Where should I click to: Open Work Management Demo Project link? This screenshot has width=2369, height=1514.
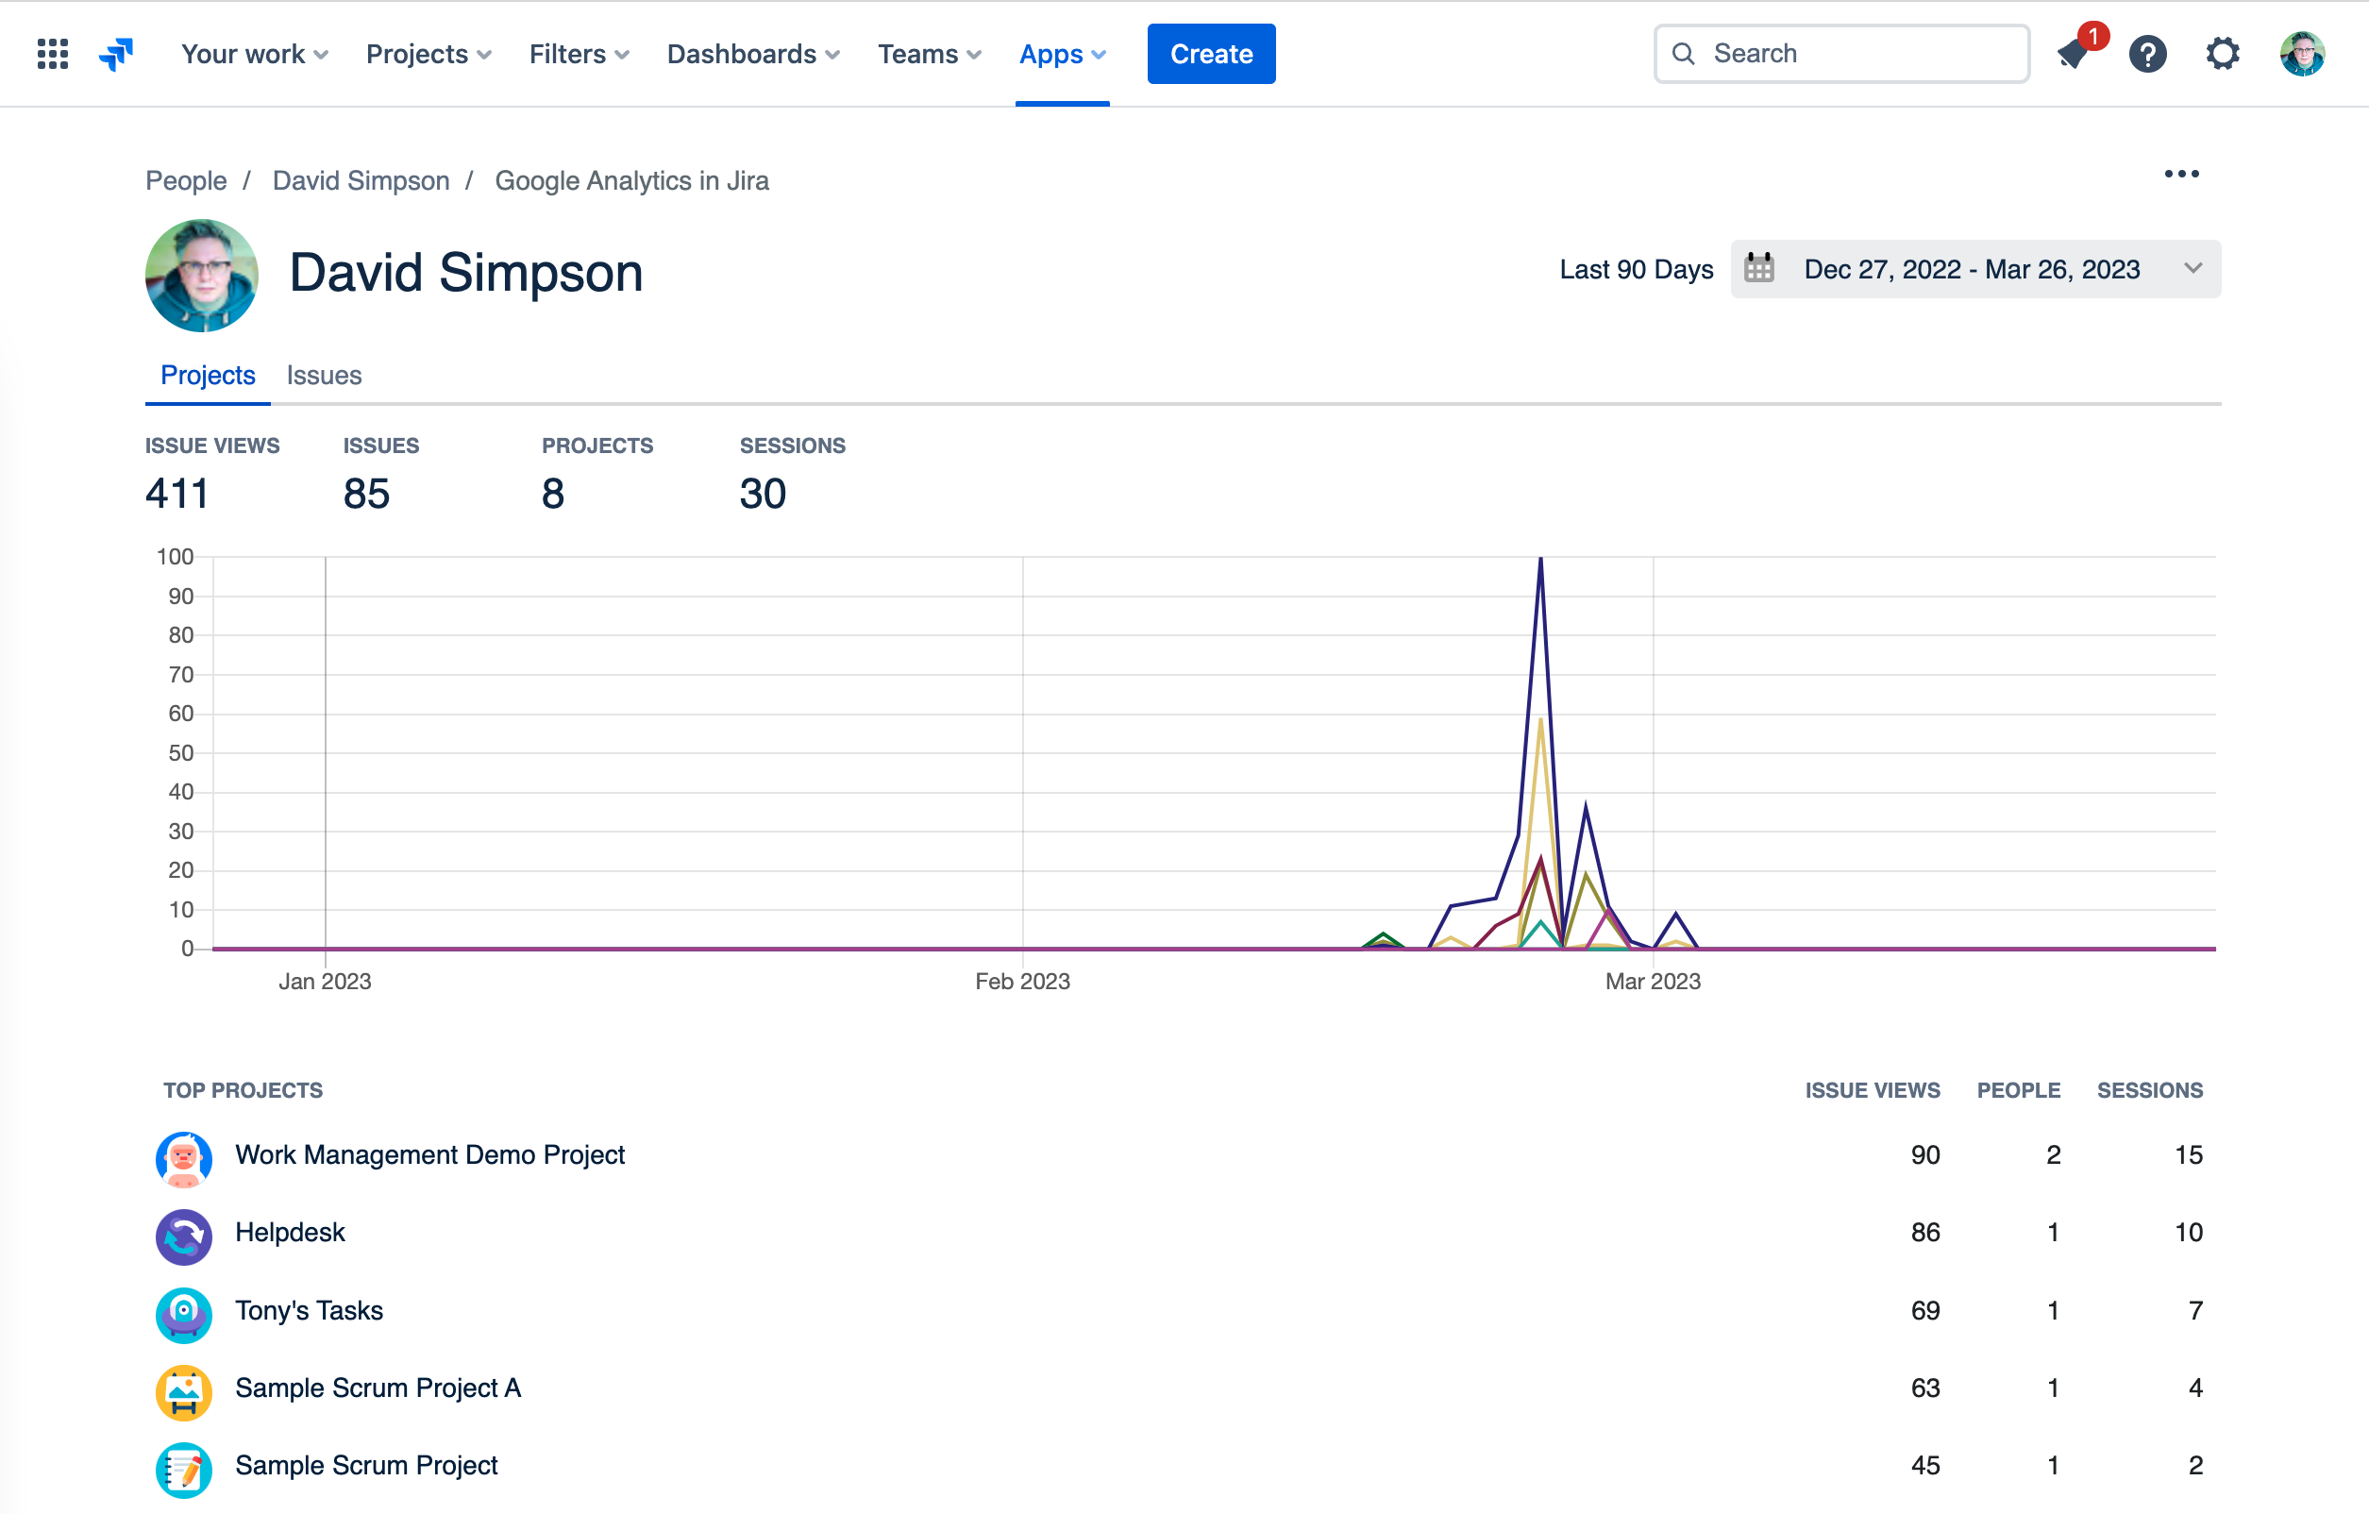click(x=430, y=1155)
